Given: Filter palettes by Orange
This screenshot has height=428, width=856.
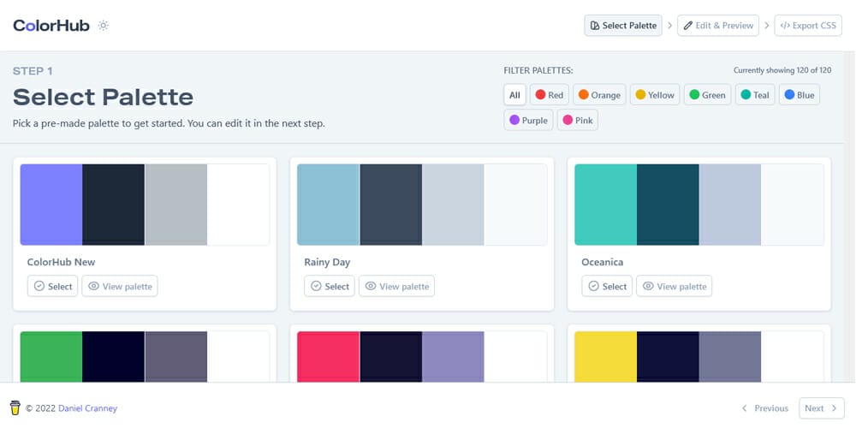Looking at the screenshot, I should 599,95.
